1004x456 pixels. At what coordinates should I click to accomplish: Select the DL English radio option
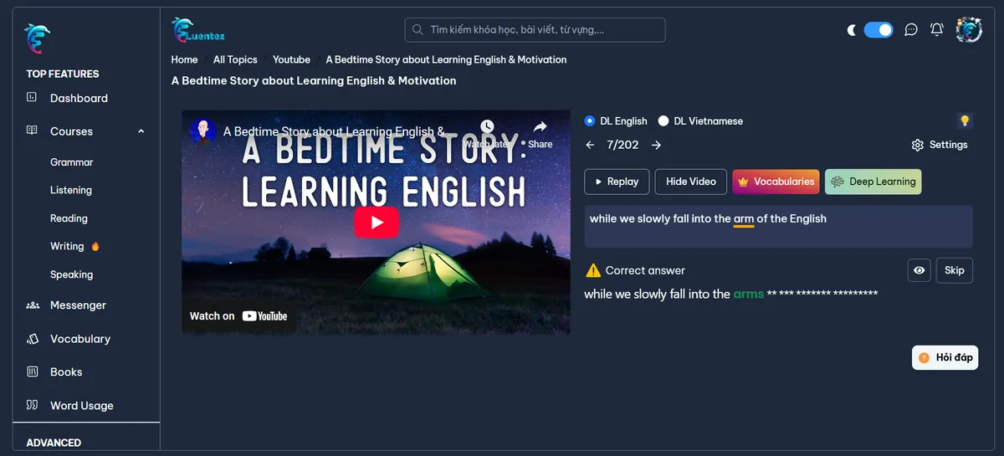click(590, 121)
